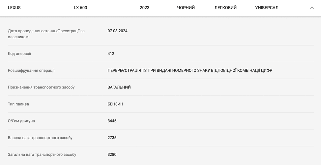The height and width of the screenshot is (165, 321).
Task: Click the Призначення транспортного засобу label
Action: pyautogui.click(x=41, y=87)
